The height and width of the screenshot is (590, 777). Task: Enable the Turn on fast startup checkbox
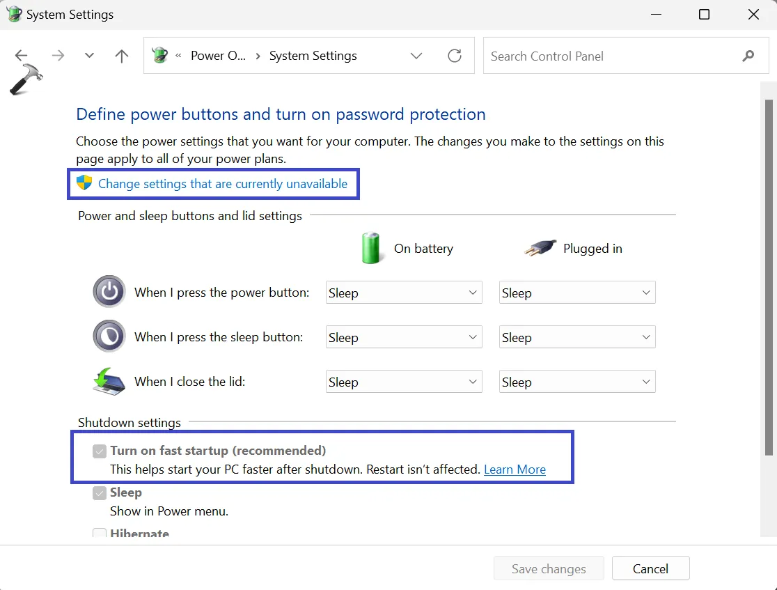(99, 451)
